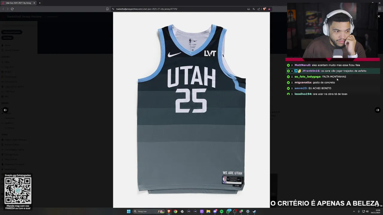Open Discord from taskbar
This screenshot has height=215, width=383.
click(215, 211)
